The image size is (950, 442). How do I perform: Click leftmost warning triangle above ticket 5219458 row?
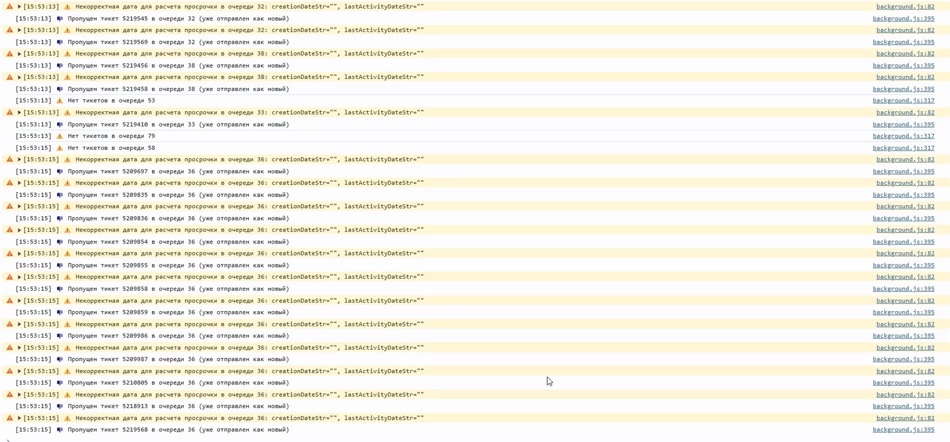point(9,77)
